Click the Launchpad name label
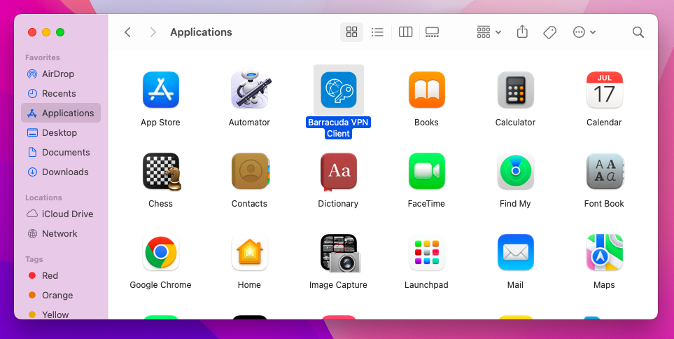The height and width of the screenshot is (339, 674). (x=426, y=285)
